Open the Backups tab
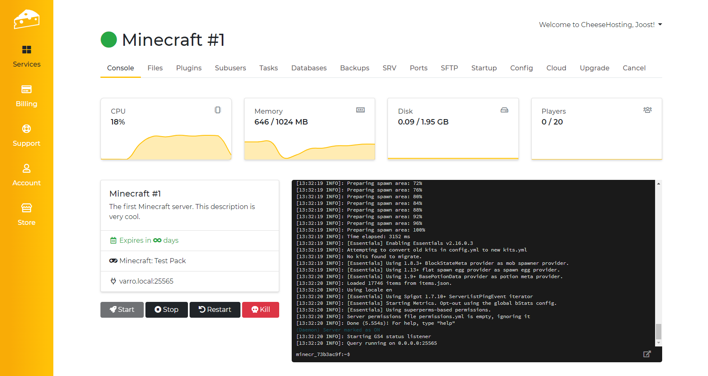Screen dimensions: 708x376 pos(354,68)
